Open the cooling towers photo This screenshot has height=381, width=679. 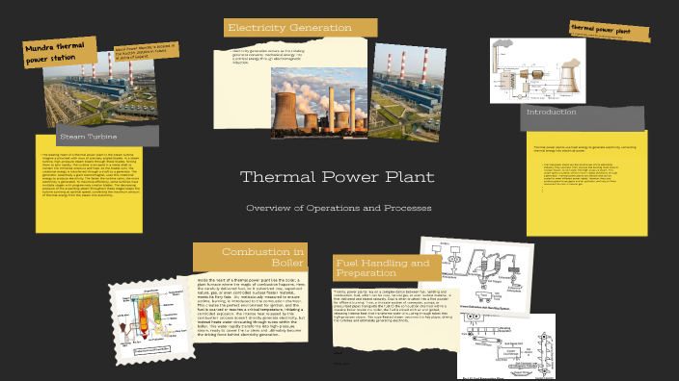(x=319, y=102)
